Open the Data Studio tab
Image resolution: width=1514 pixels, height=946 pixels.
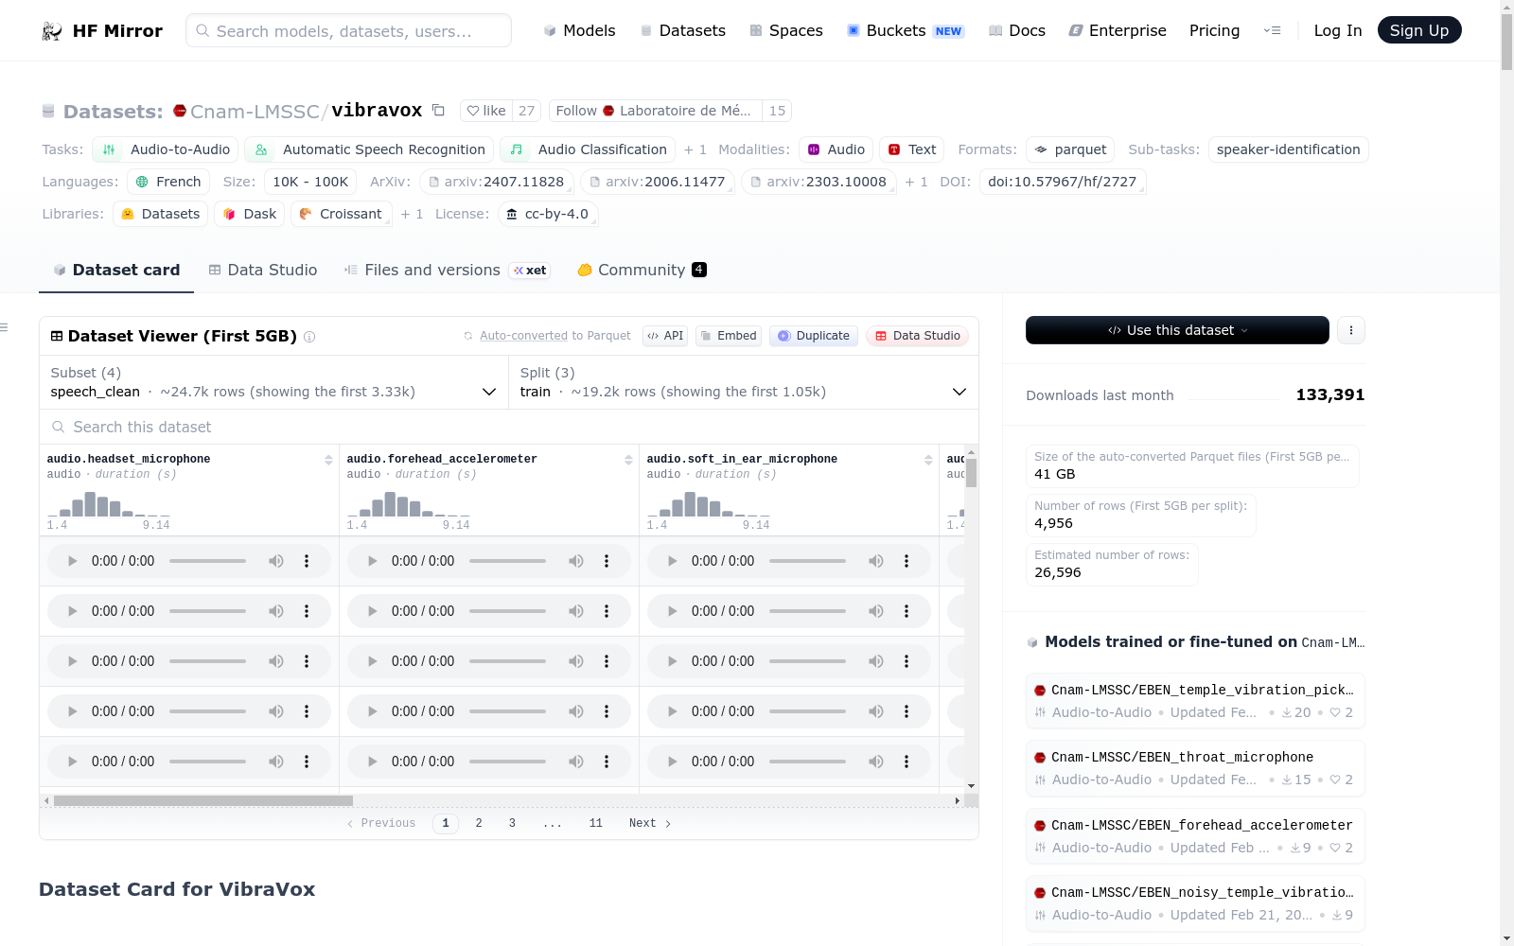(x=263, y=271)
